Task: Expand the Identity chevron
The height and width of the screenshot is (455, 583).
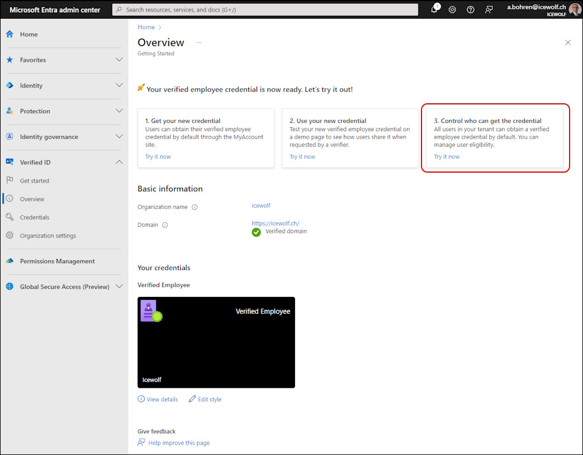Action: click(x=119, y=85)
